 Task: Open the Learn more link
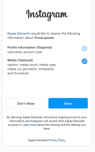point(29,125)
